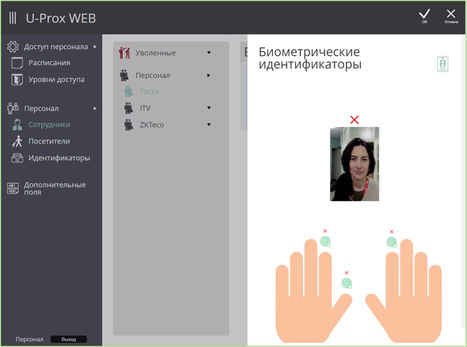Select the ZKTeco group
The width and height of the screenshot is (467, 347).
pyautogui.click(x=152, y=125)
